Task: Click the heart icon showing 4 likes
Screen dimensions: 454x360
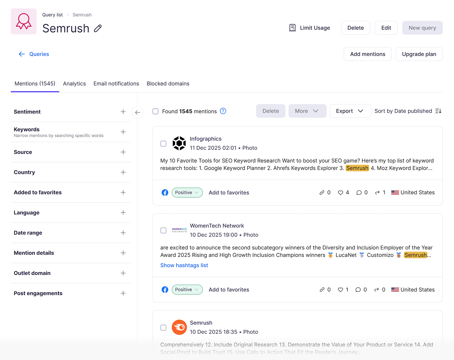Action: point(340,193)
